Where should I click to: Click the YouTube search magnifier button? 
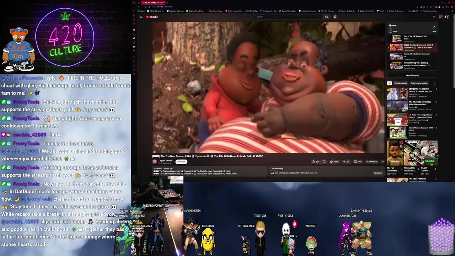pyautogui.click(x=326, y=17)
